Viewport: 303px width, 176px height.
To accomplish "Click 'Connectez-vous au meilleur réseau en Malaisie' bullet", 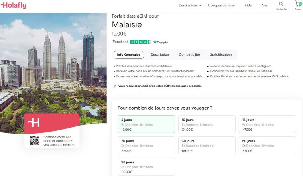I will (x=241, y=71).
